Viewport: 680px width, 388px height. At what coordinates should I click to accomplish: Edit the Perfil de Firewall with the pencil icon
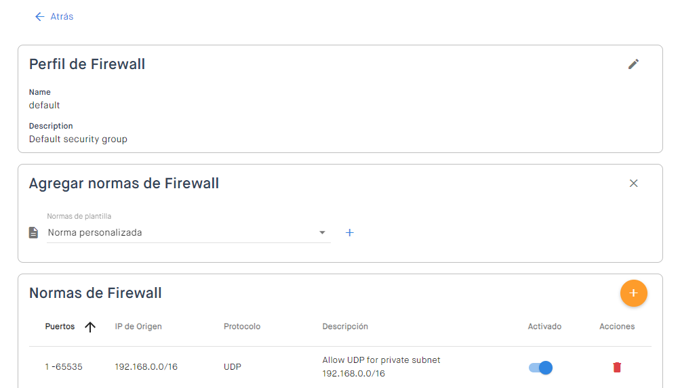pyautogui.click(x=633, y=64)
